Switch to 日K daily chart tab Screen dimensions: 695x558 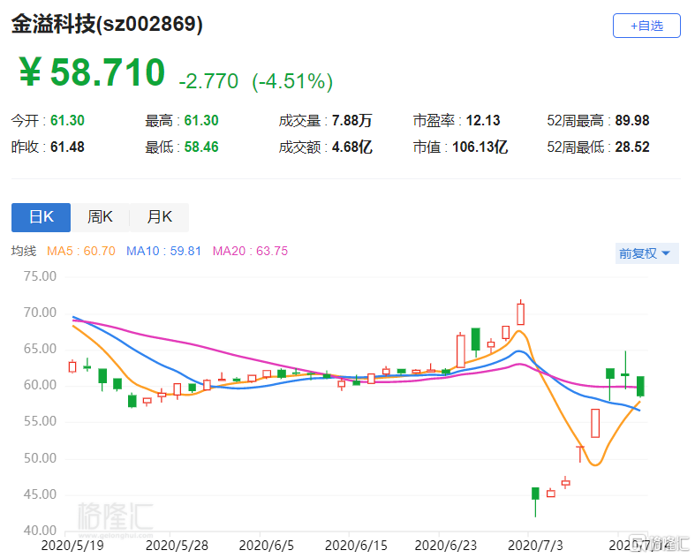click(x=41, y=217)
